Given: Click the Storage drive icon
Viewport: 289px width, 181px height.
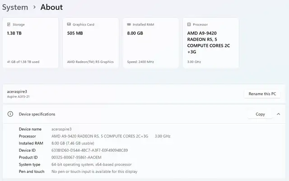Looking at the screenshot, I should click(9, 24).
